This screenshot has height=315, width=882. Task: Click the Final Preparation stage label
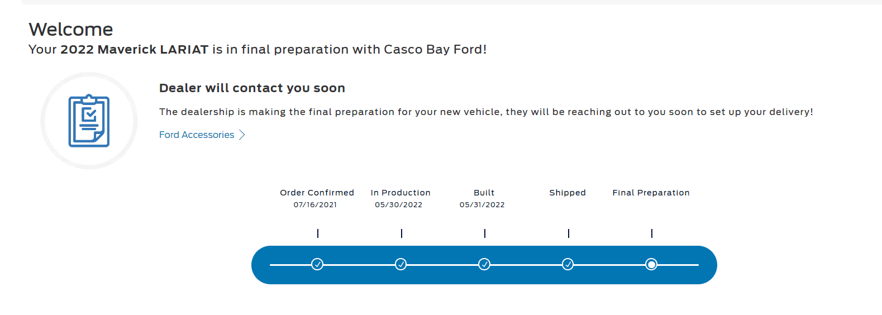tap(651, 193)
